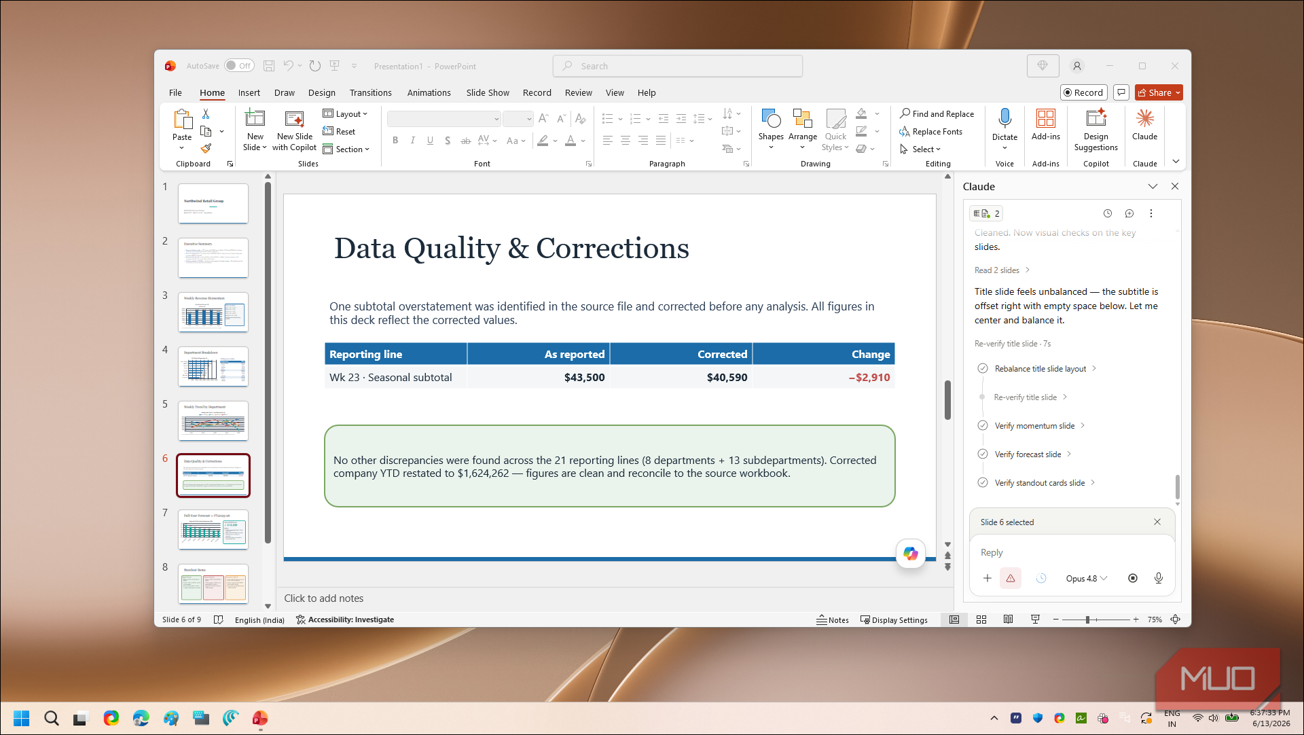Screen dimensions: 1304x735
Task: Toggle text Shadow formatting
Action: 448,141
